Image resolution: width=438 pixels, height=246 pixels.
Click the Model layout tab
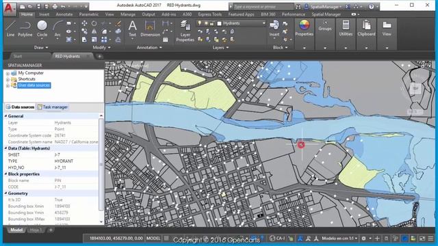[16, 230]
